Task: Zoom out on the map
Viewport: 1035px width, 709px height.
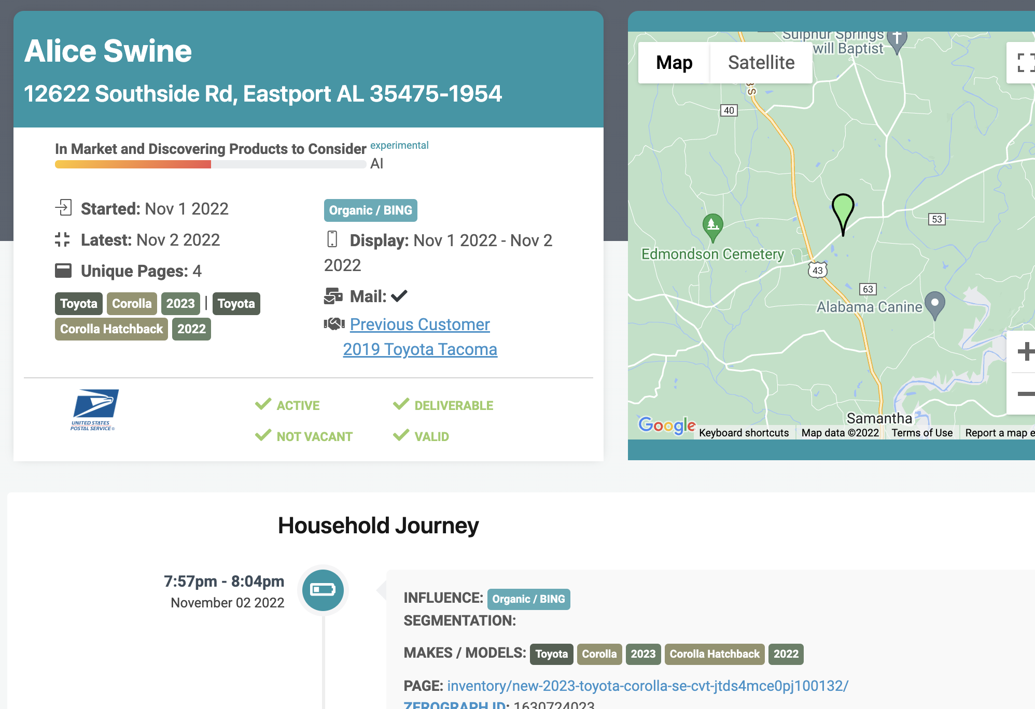Action: tap(1024, 394)
